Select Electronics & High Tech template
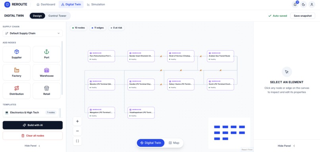 (x=31, y=112)
